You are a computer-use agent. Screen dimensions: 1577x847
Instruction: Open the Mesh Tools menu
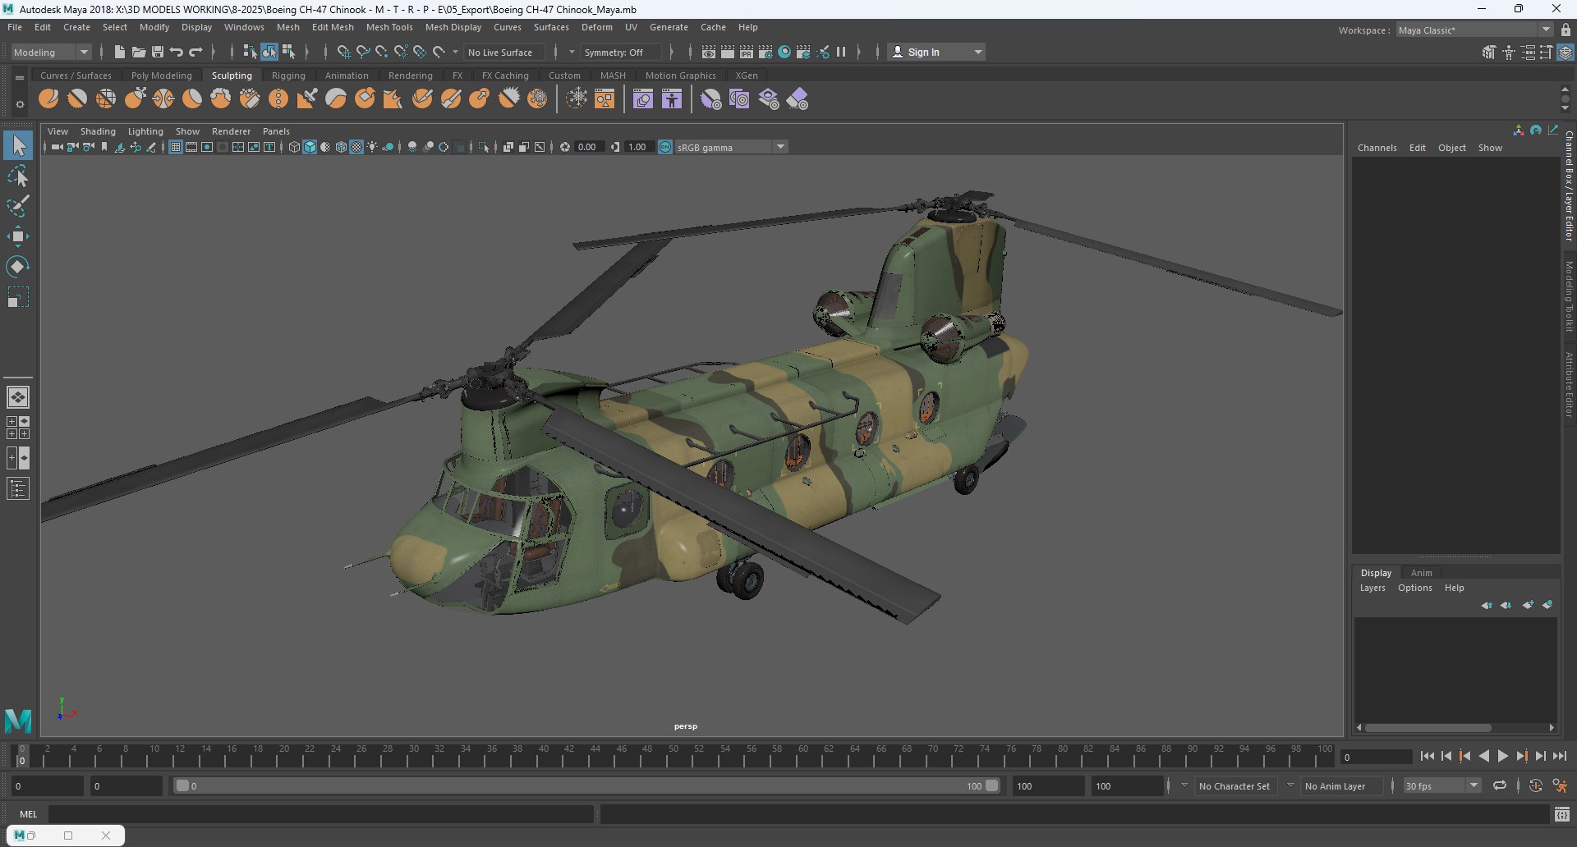389,27
